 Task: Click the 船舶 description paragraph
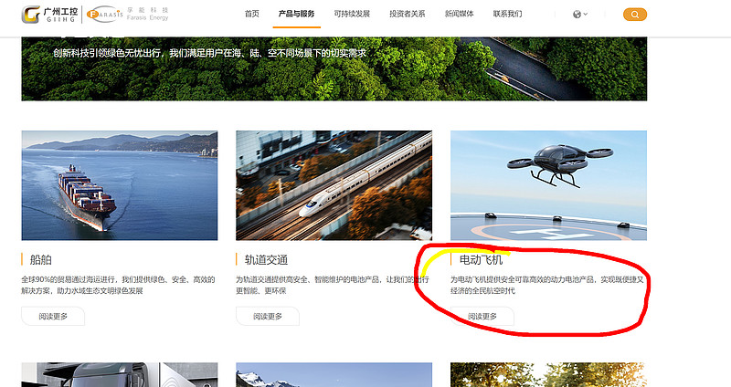point(119,285)
